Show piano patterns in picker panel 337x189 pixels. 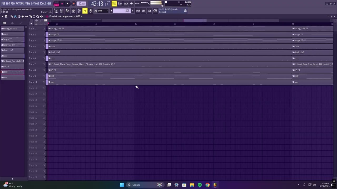pos(4,23)
